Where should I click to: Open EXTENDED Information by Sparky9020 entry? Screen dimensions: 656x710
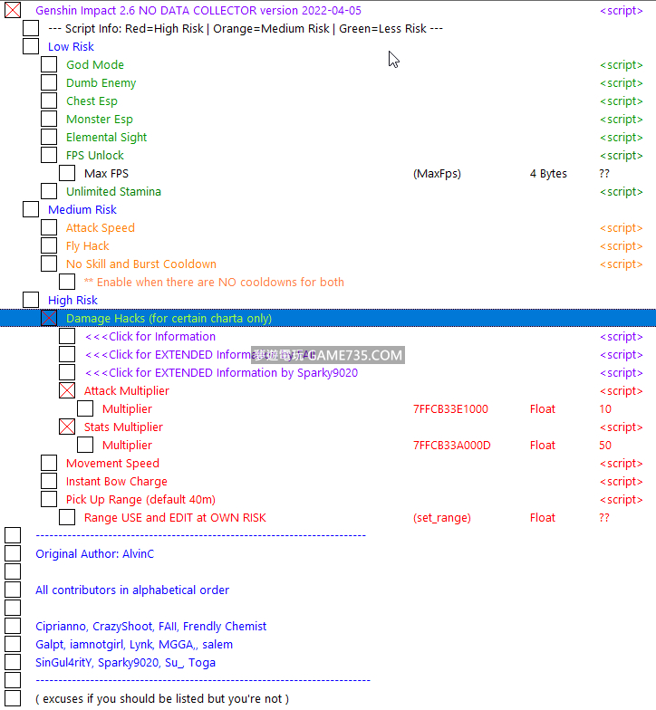pos(220,373)
